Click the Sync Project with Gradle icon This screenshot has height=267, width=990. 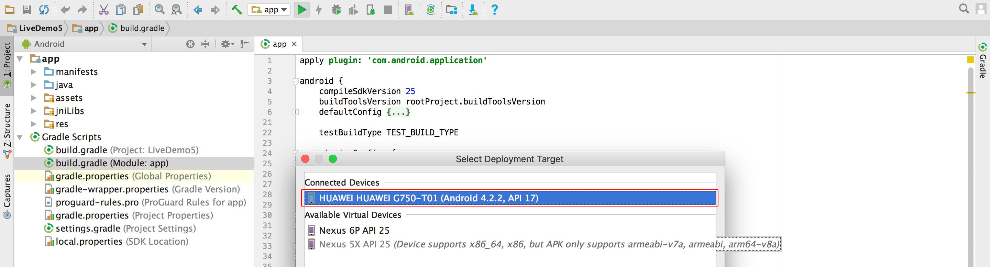(x=430, y=10)
